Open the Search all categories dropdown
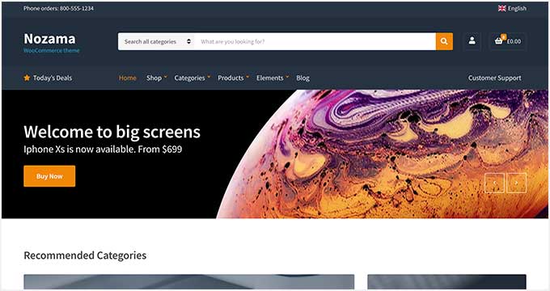550x291 pixels. pos(156,41)
